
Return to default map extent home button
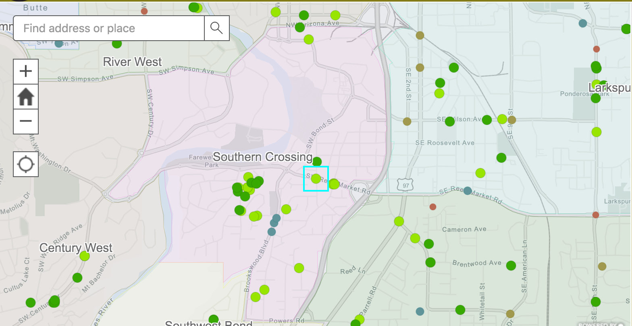26,97
